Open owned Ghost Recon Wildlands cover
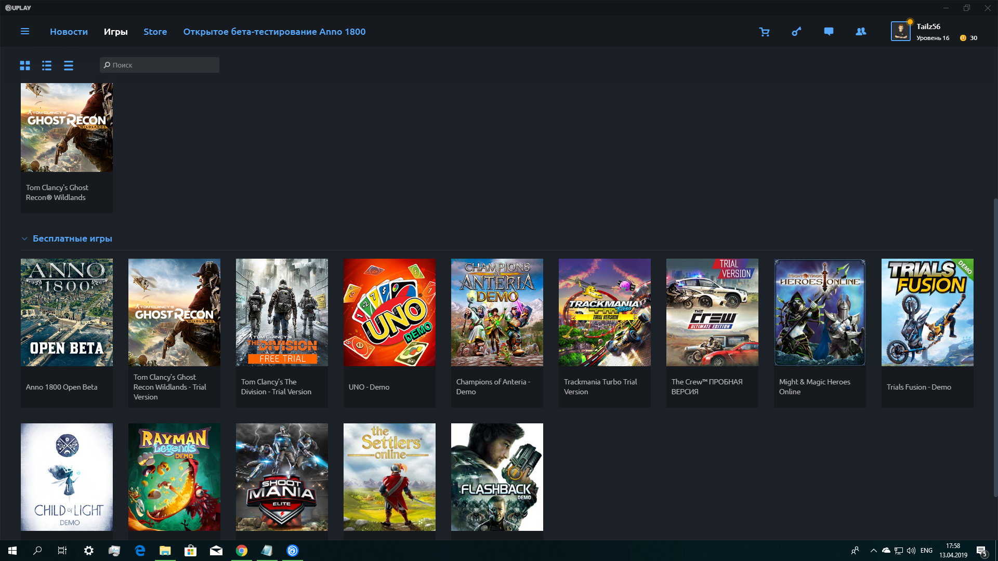The width and height of the screenshot is (998, 561). click(x=67, y=127)
